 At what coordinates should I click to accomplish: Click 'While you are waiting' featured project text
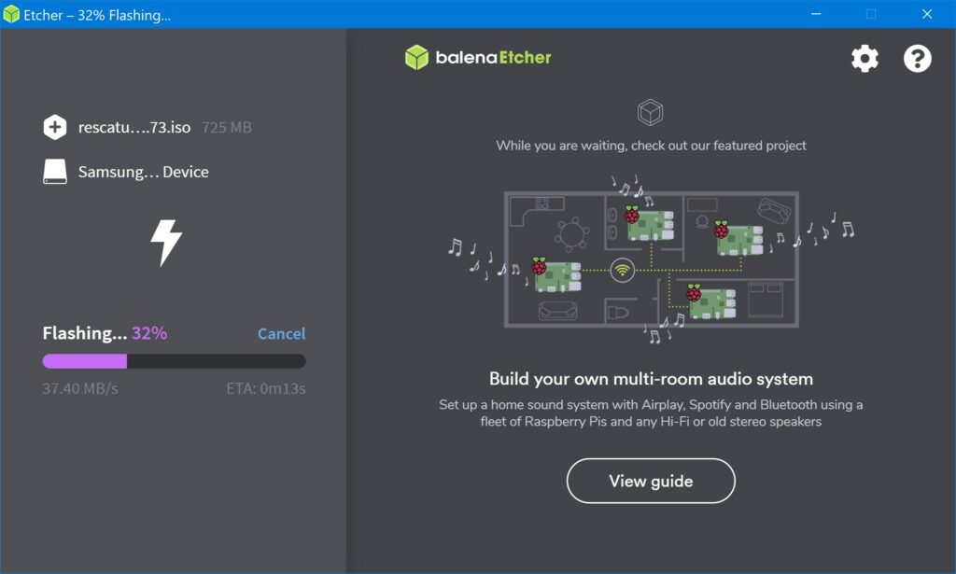pos(651,146)
